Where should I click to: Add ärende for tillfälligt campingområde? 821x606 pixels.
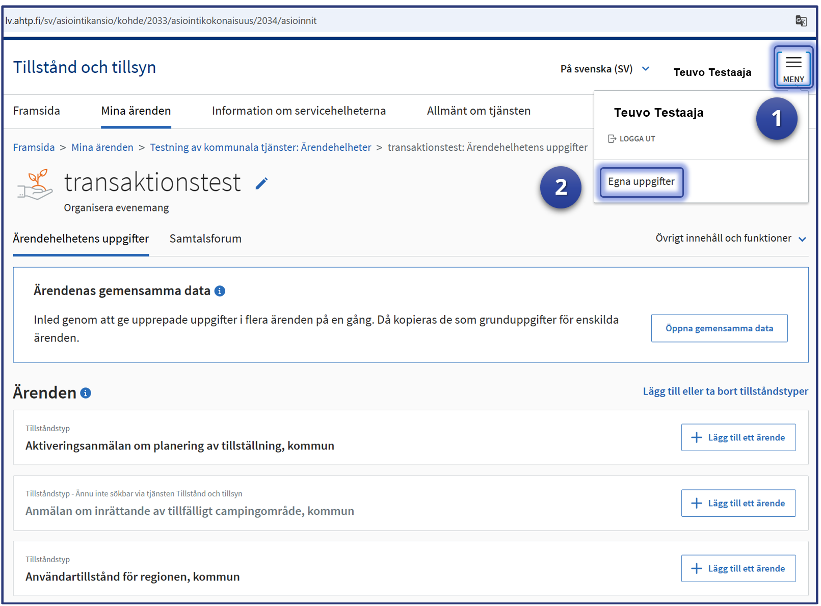click(x=738, y=503)
